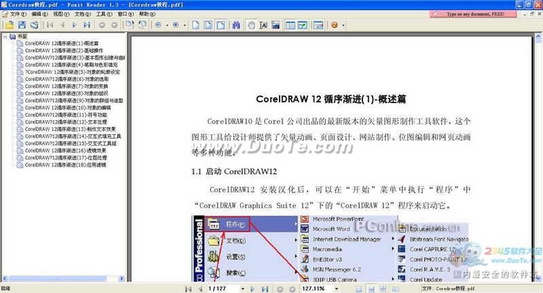Image resolution: width=543 pixels, height=293 pixels.
Task: Click the full screen view icon
Action: (x=302, y=25)
